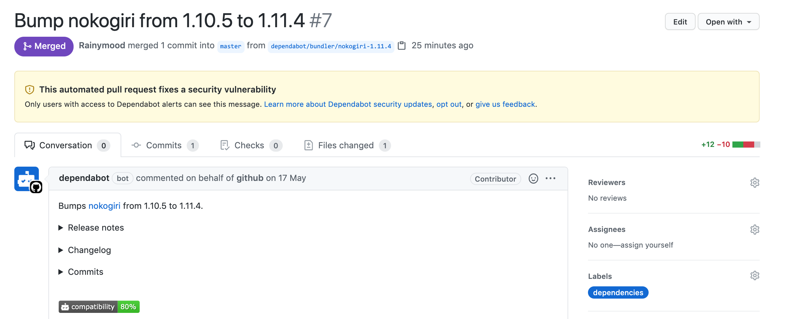The height and width of the screenshot is (319, 791).
Task: Click the Edit title button
Action: [680, 22]
